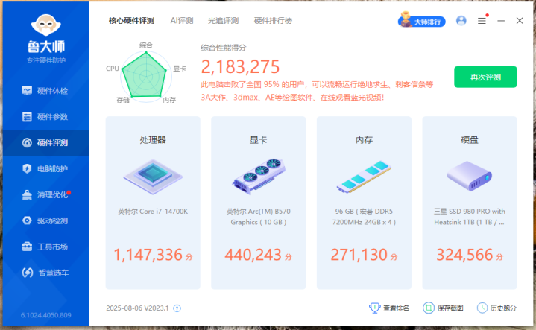Click the processor chip illustration

pyautogui.click(x=153, y=177)
